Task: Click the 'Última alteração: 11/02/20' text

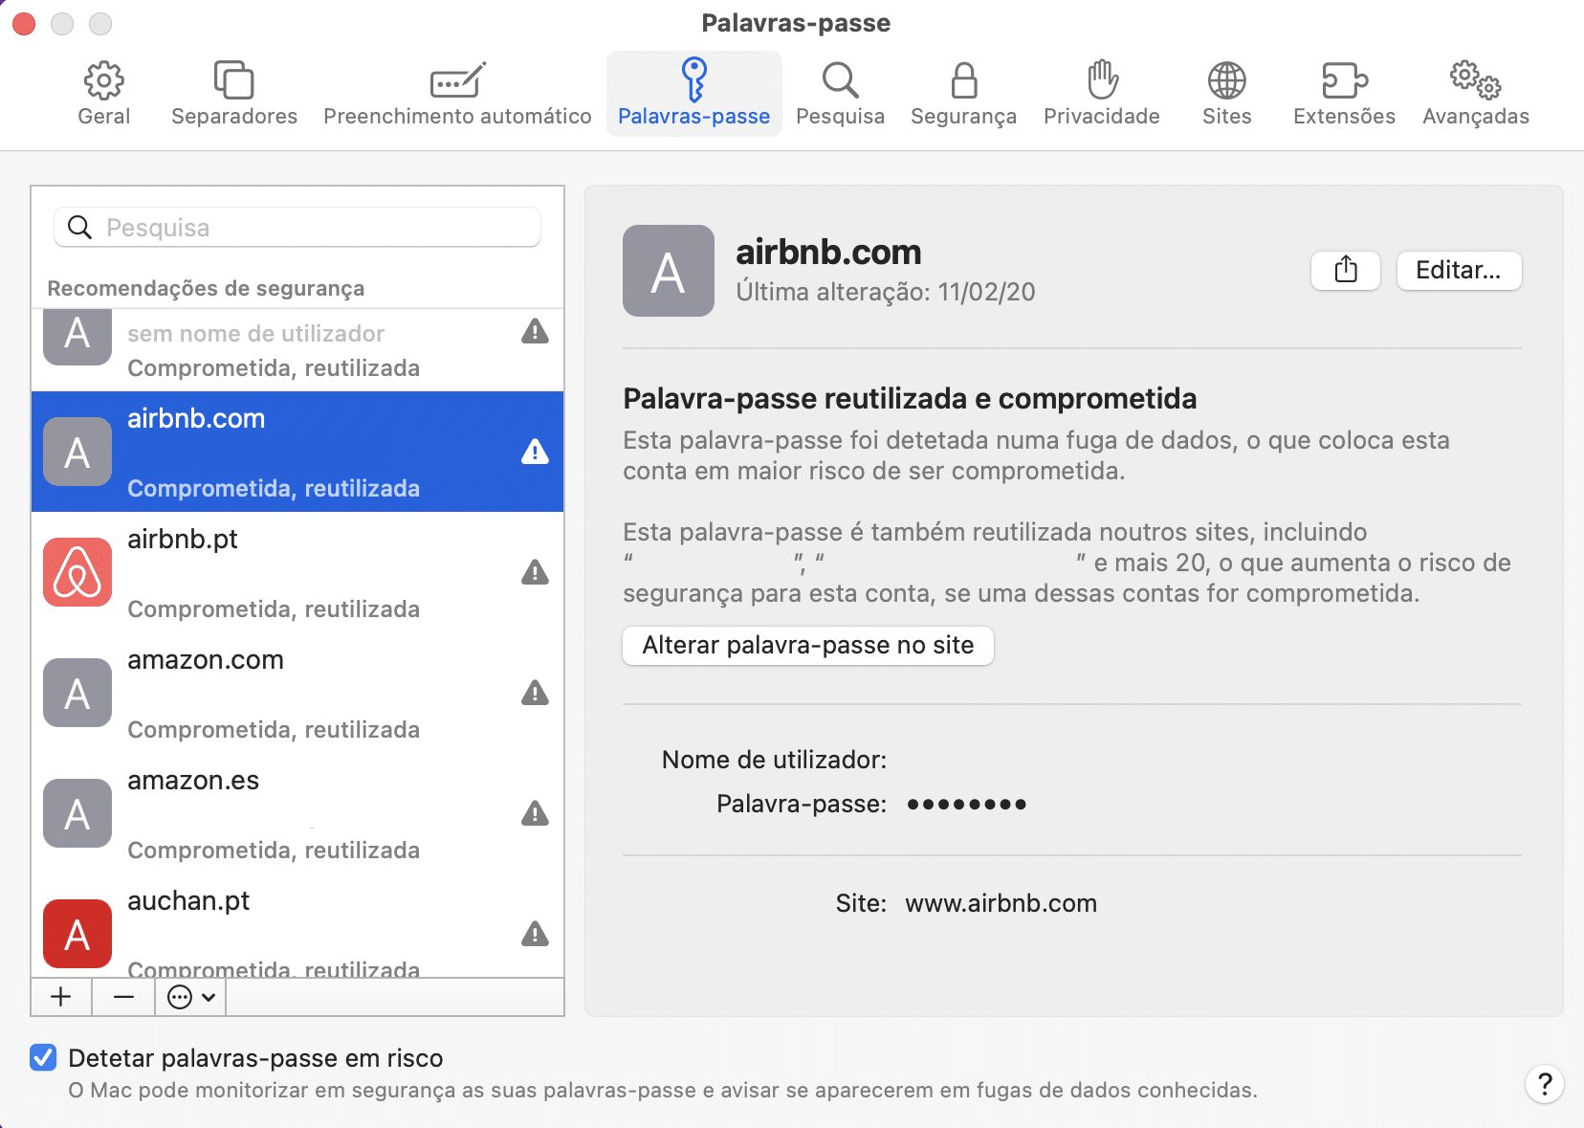Action: (x=886, y=292)
